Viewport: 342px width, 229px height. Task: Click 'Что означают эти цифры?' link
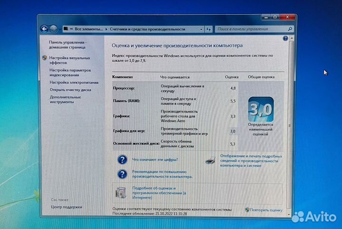(155, 160)
